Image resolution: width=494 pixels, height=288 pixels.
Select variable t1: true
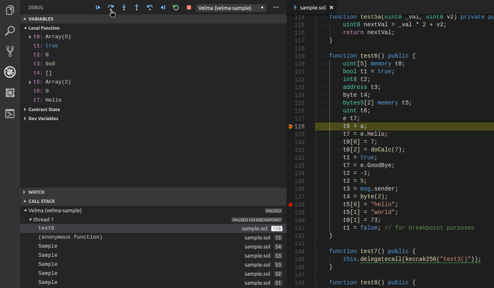153,46
